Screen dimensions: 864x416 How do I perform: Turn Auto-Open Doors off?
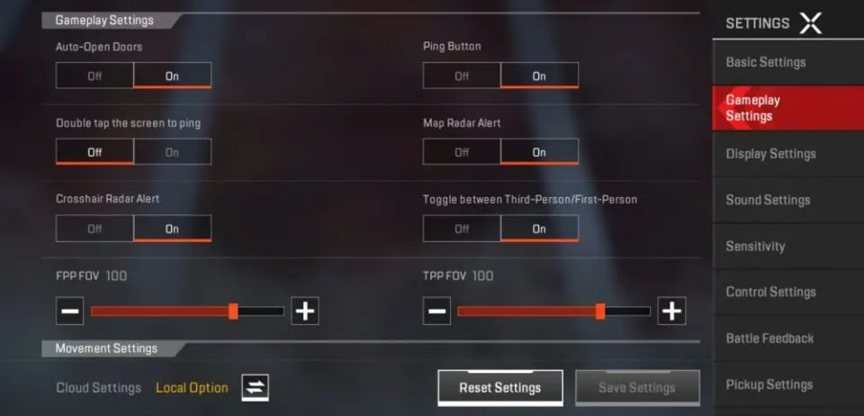tap(94, 76)
